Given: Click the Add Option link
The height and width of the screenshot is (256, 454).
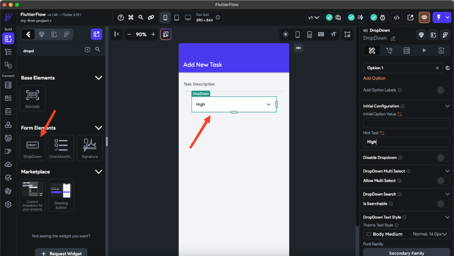Looking at the screenshot, I should (374, 78).
